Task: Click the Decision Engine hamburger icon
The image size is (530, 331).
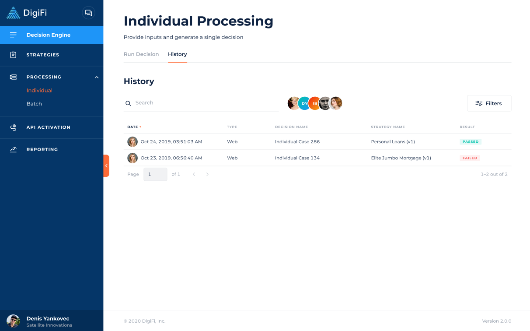Action: tap(13, 35)
